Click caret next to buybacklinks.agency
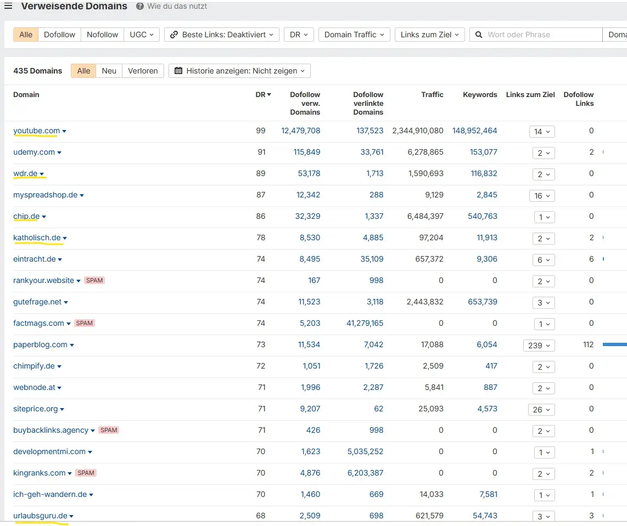 [93, 431]
